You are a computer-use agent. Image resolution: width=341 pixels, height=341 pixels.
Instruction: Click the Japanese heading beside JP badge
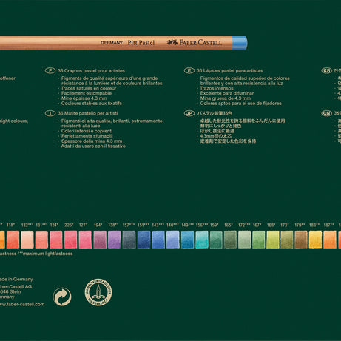[215, 113]
